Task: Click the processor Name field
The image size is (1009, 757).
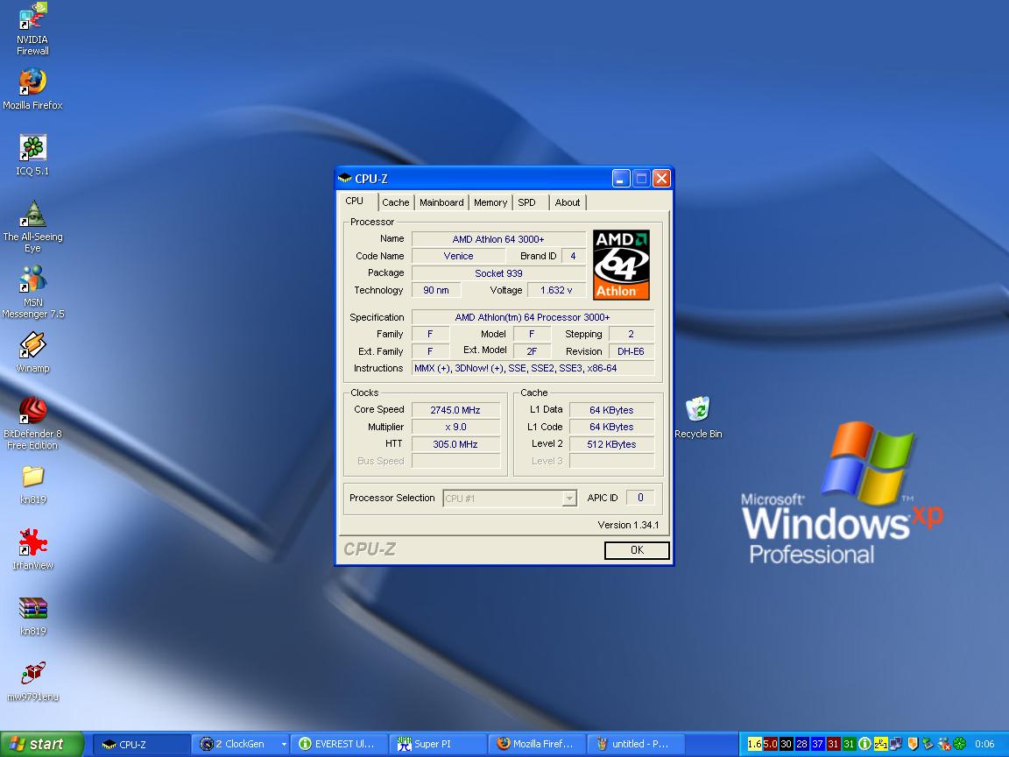Action: 498,239
